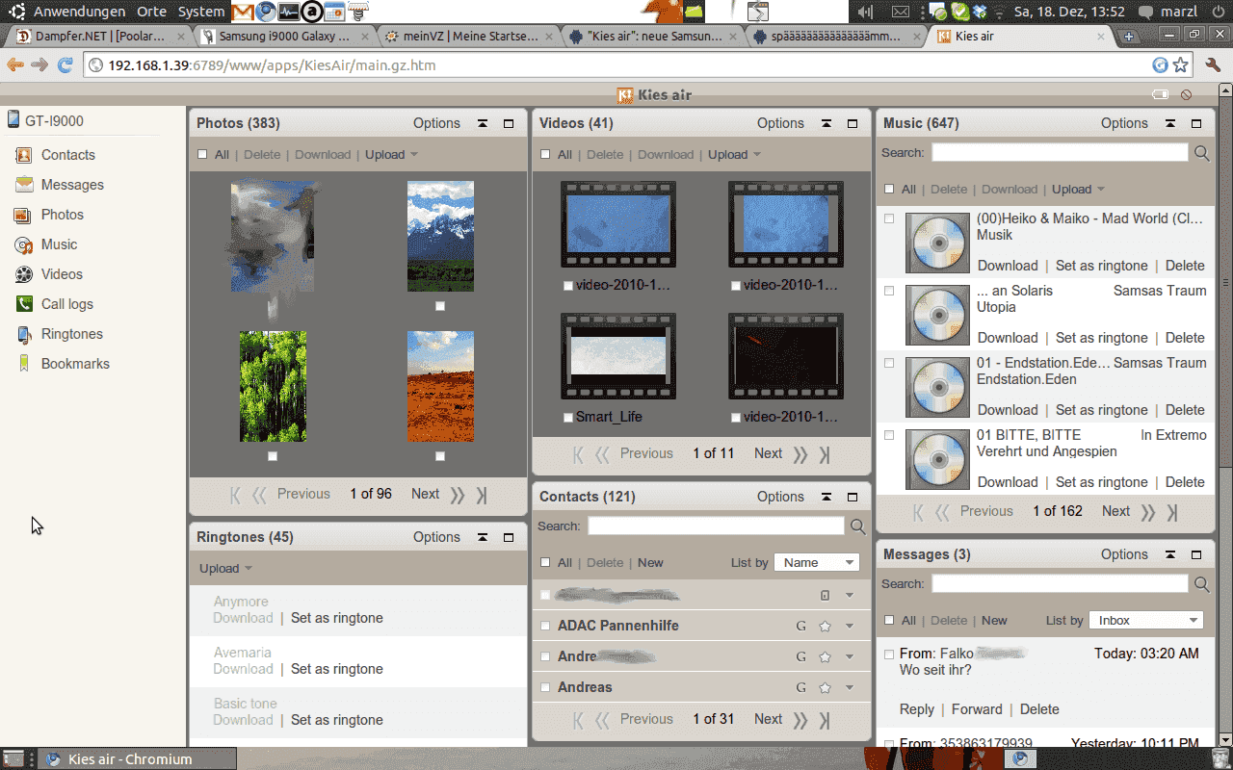This screenshot has width=1233, height=770.
Task: Go to the last Photos page
Action: coord(482,495)
